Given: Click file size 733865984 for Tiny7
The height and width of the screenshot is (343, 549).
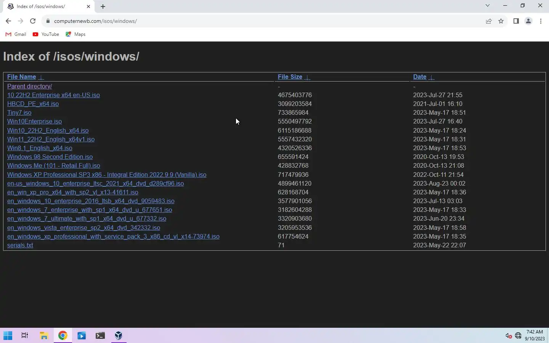Looking at the screenshot, I should pos(293,113).
